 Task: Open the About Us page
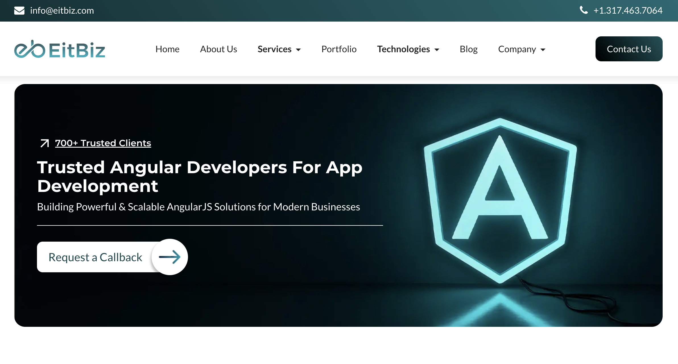(218, 49)
